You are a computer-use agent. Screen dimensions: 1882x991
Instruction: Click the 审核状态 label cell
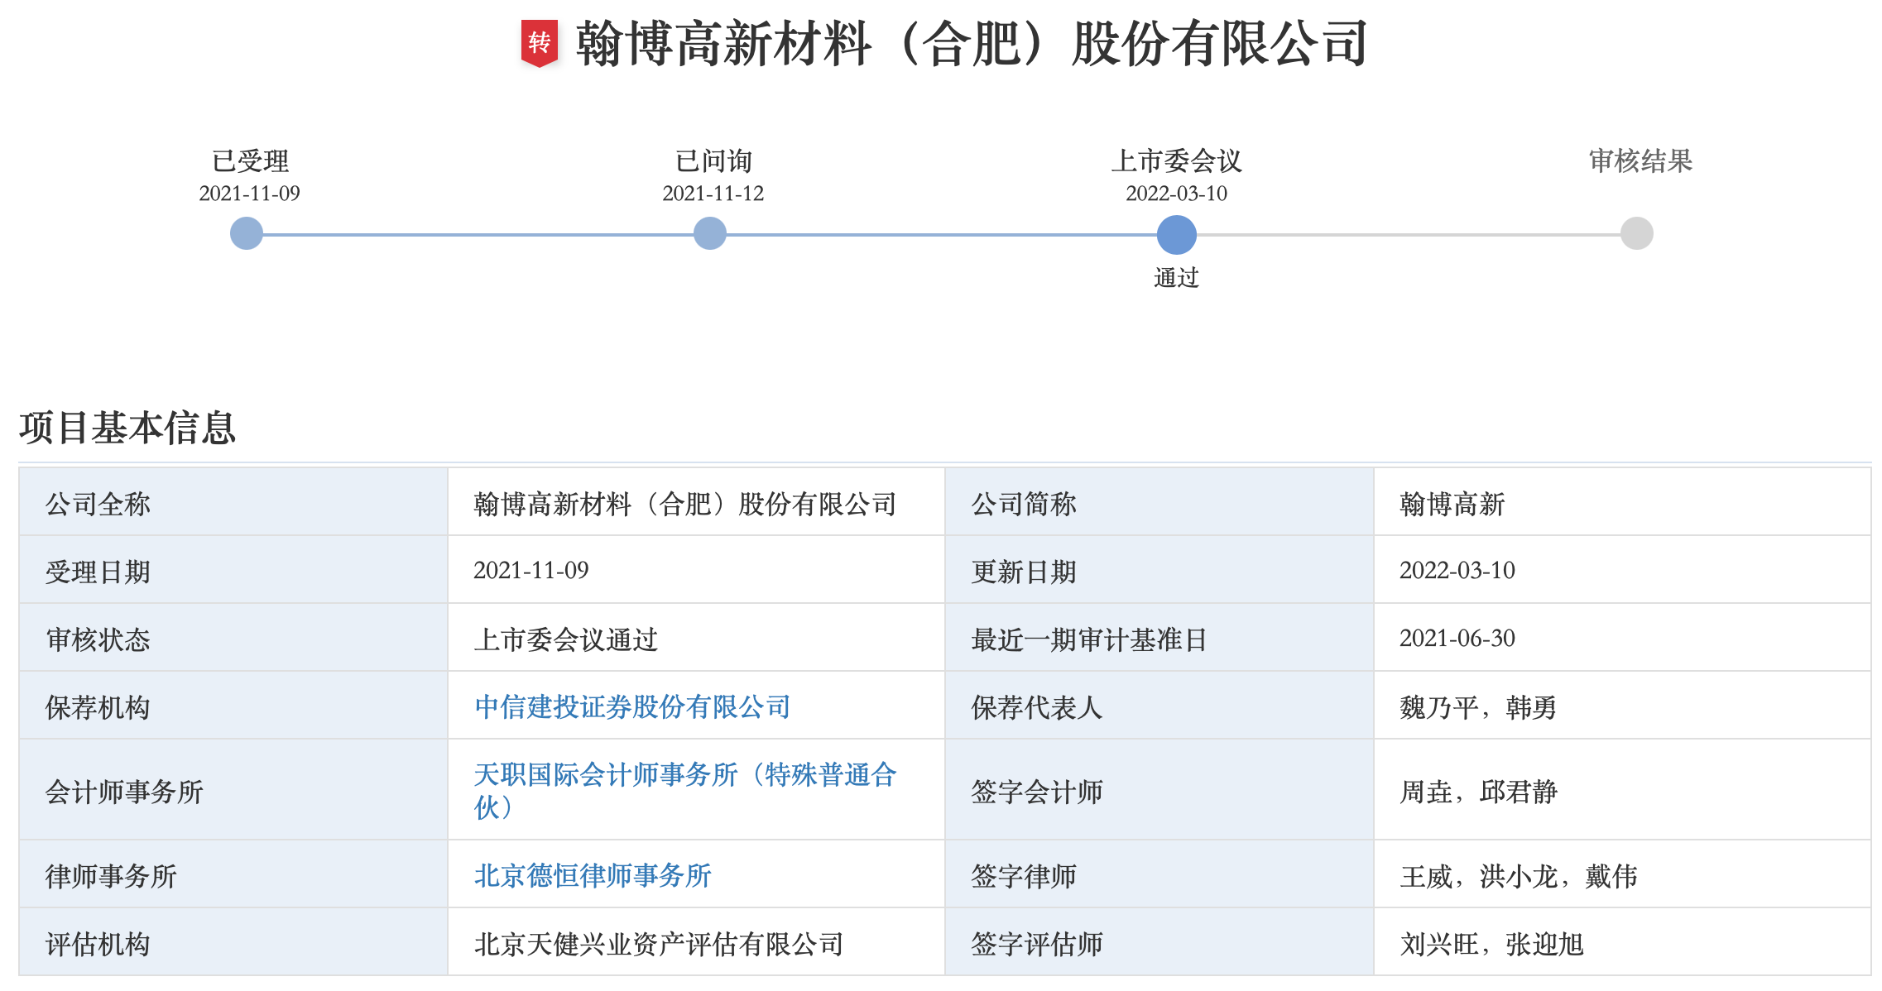233,638
